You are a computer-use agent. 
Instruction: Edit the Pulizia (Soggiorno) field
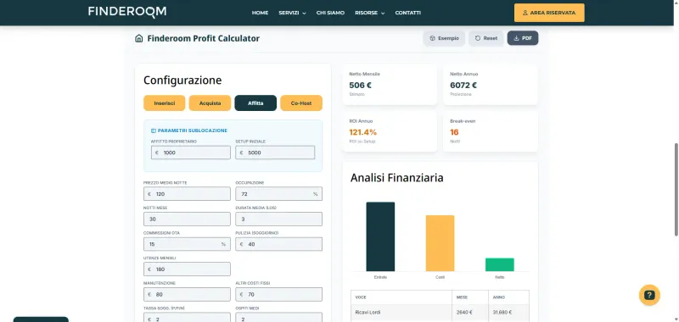coord(279,244)
